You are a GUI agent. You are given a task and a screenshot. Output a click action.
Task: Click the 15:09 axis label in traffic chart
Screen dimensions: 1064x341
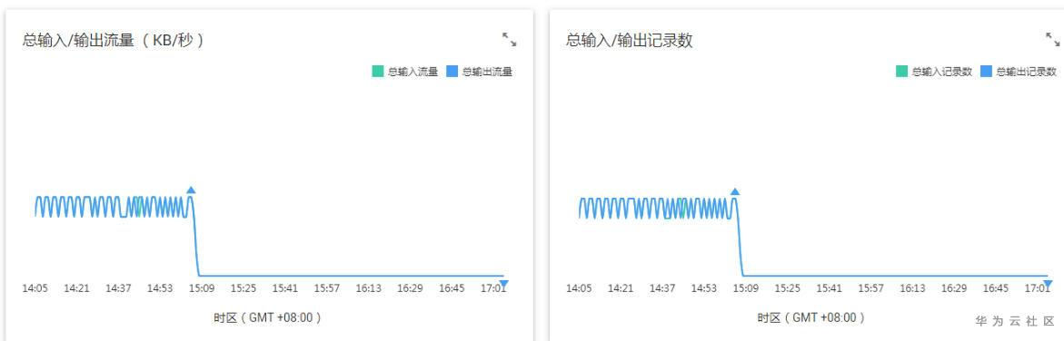[202, 288]
